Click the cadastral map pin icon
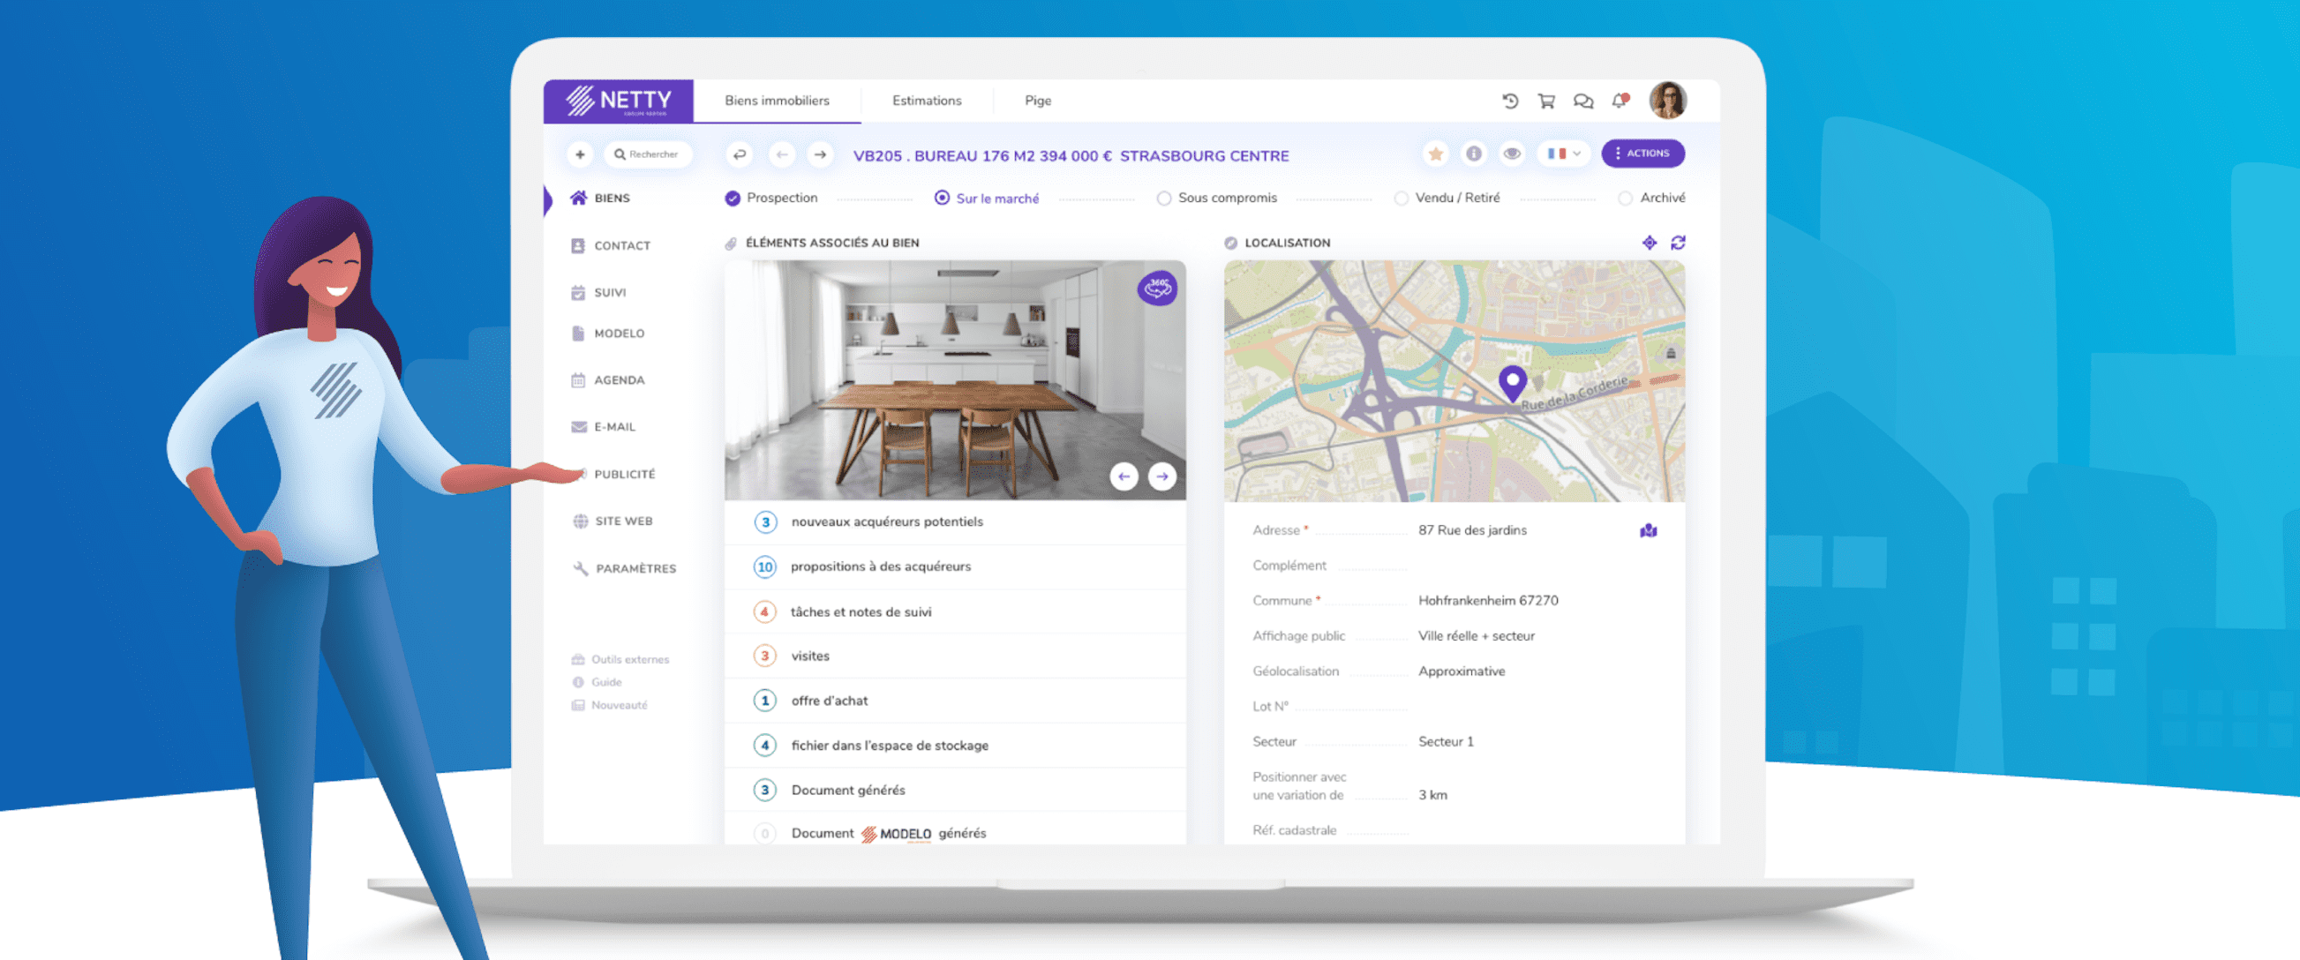 pyautogui.click(x=1650, y=529)
